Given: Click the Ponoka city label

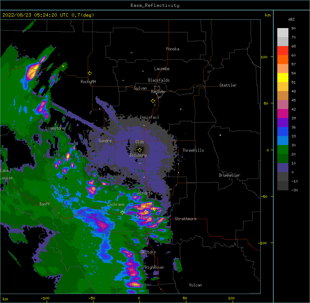Looking at the screenshot, I should (x=173, y=49).
